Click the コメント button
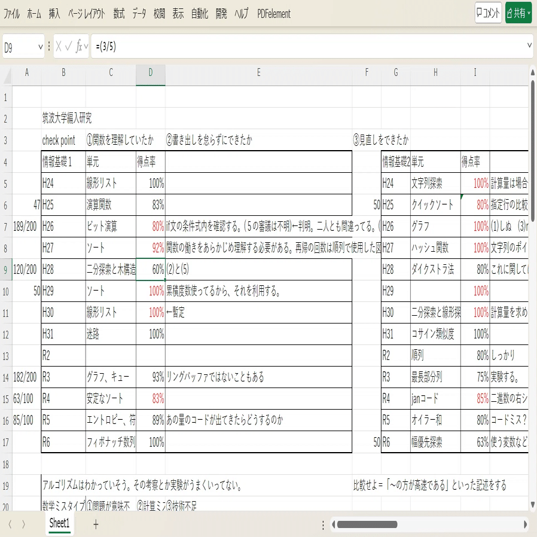 [x=489, y=13]
